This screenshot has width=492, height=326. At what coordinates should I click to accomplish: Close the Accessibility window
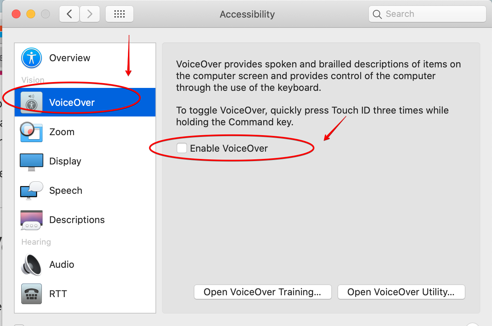(x=16, y=14)
